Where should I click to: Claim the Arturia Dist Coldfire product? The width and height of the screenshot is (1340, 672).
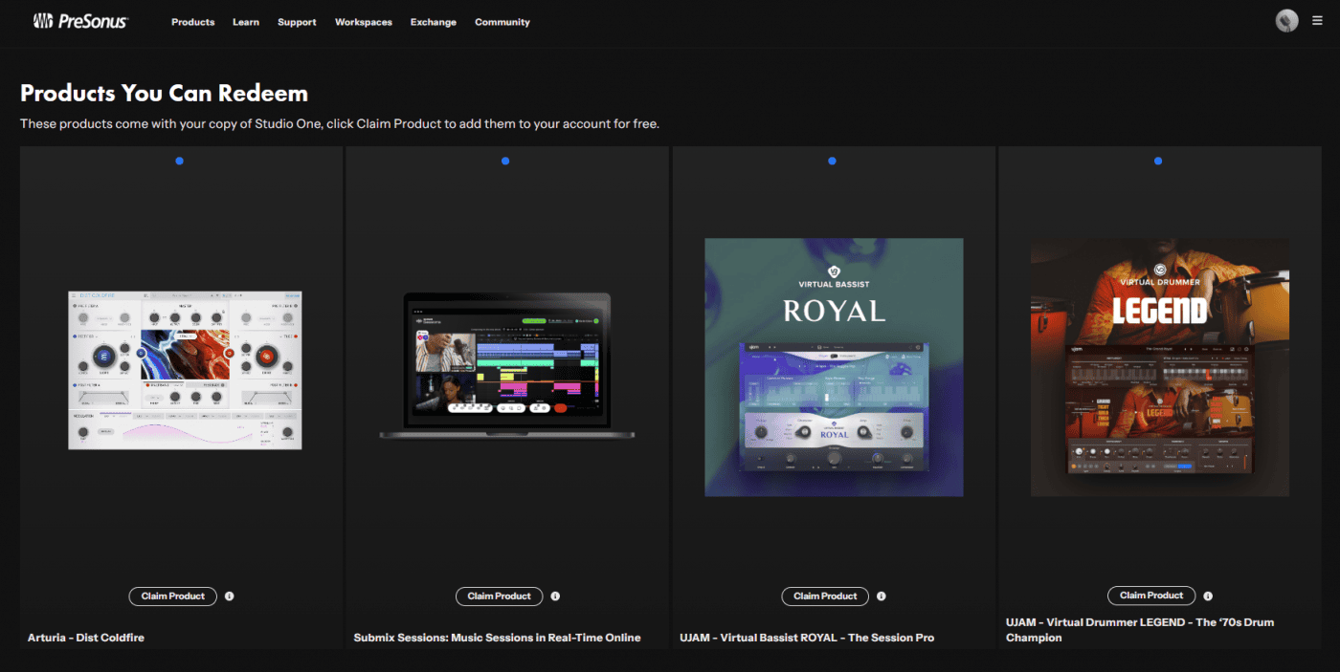(173, 596)
